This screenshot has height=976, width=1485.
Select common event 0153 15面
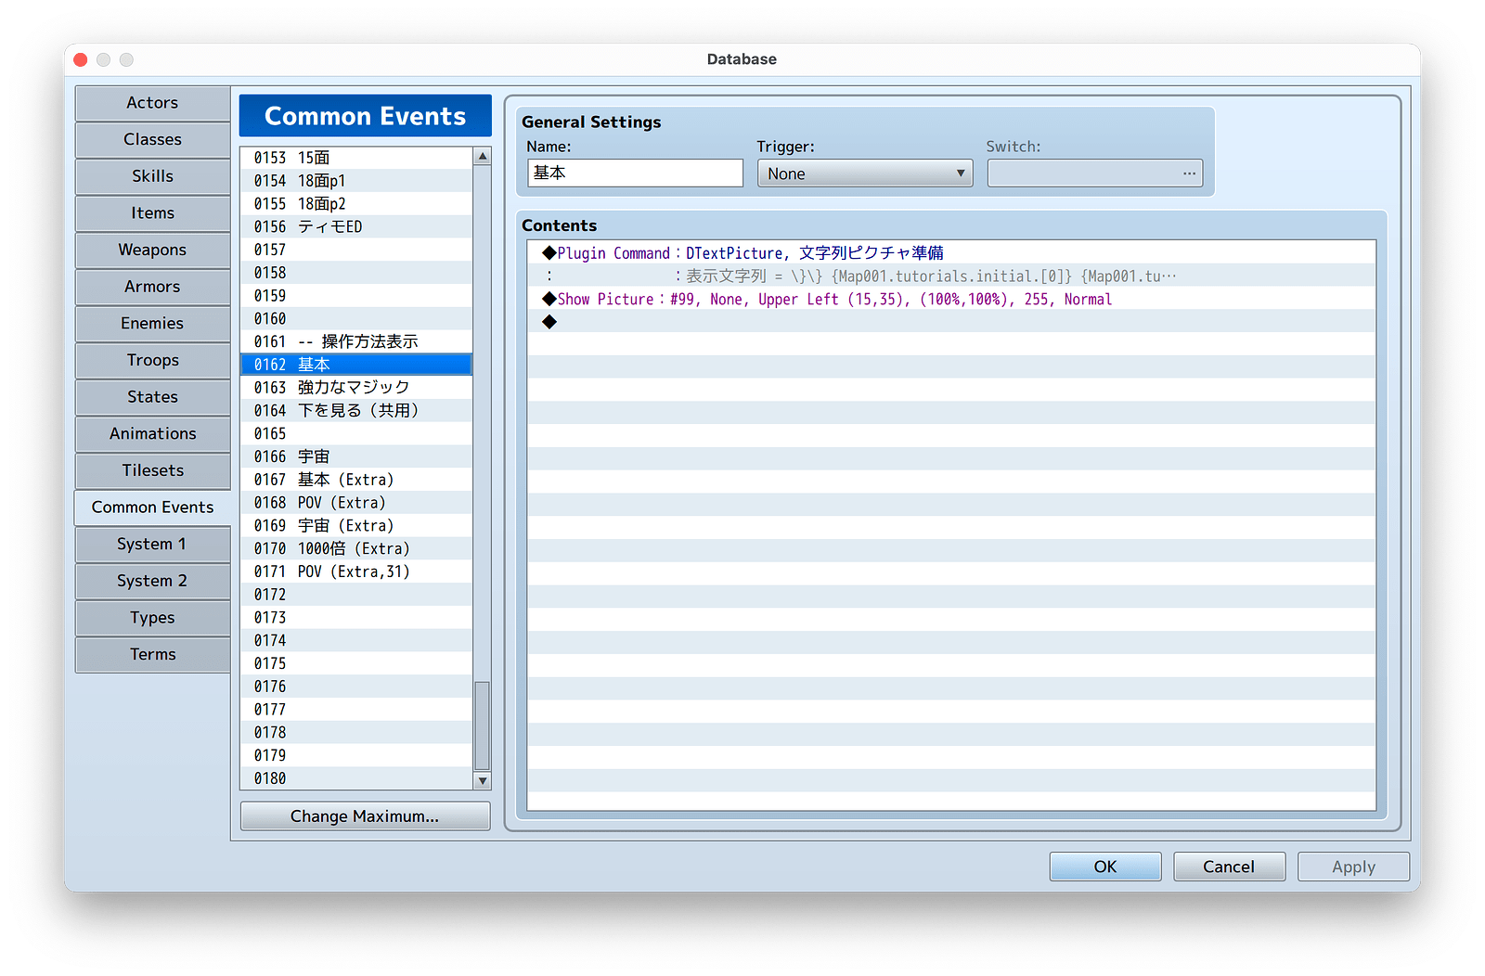(356, 158)
